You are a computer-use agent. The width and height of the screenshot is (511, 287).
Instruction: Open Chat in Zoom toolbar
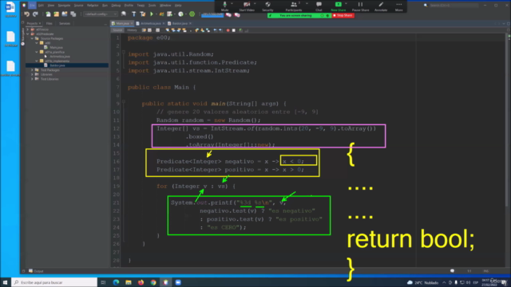click(x=319, y=6)
